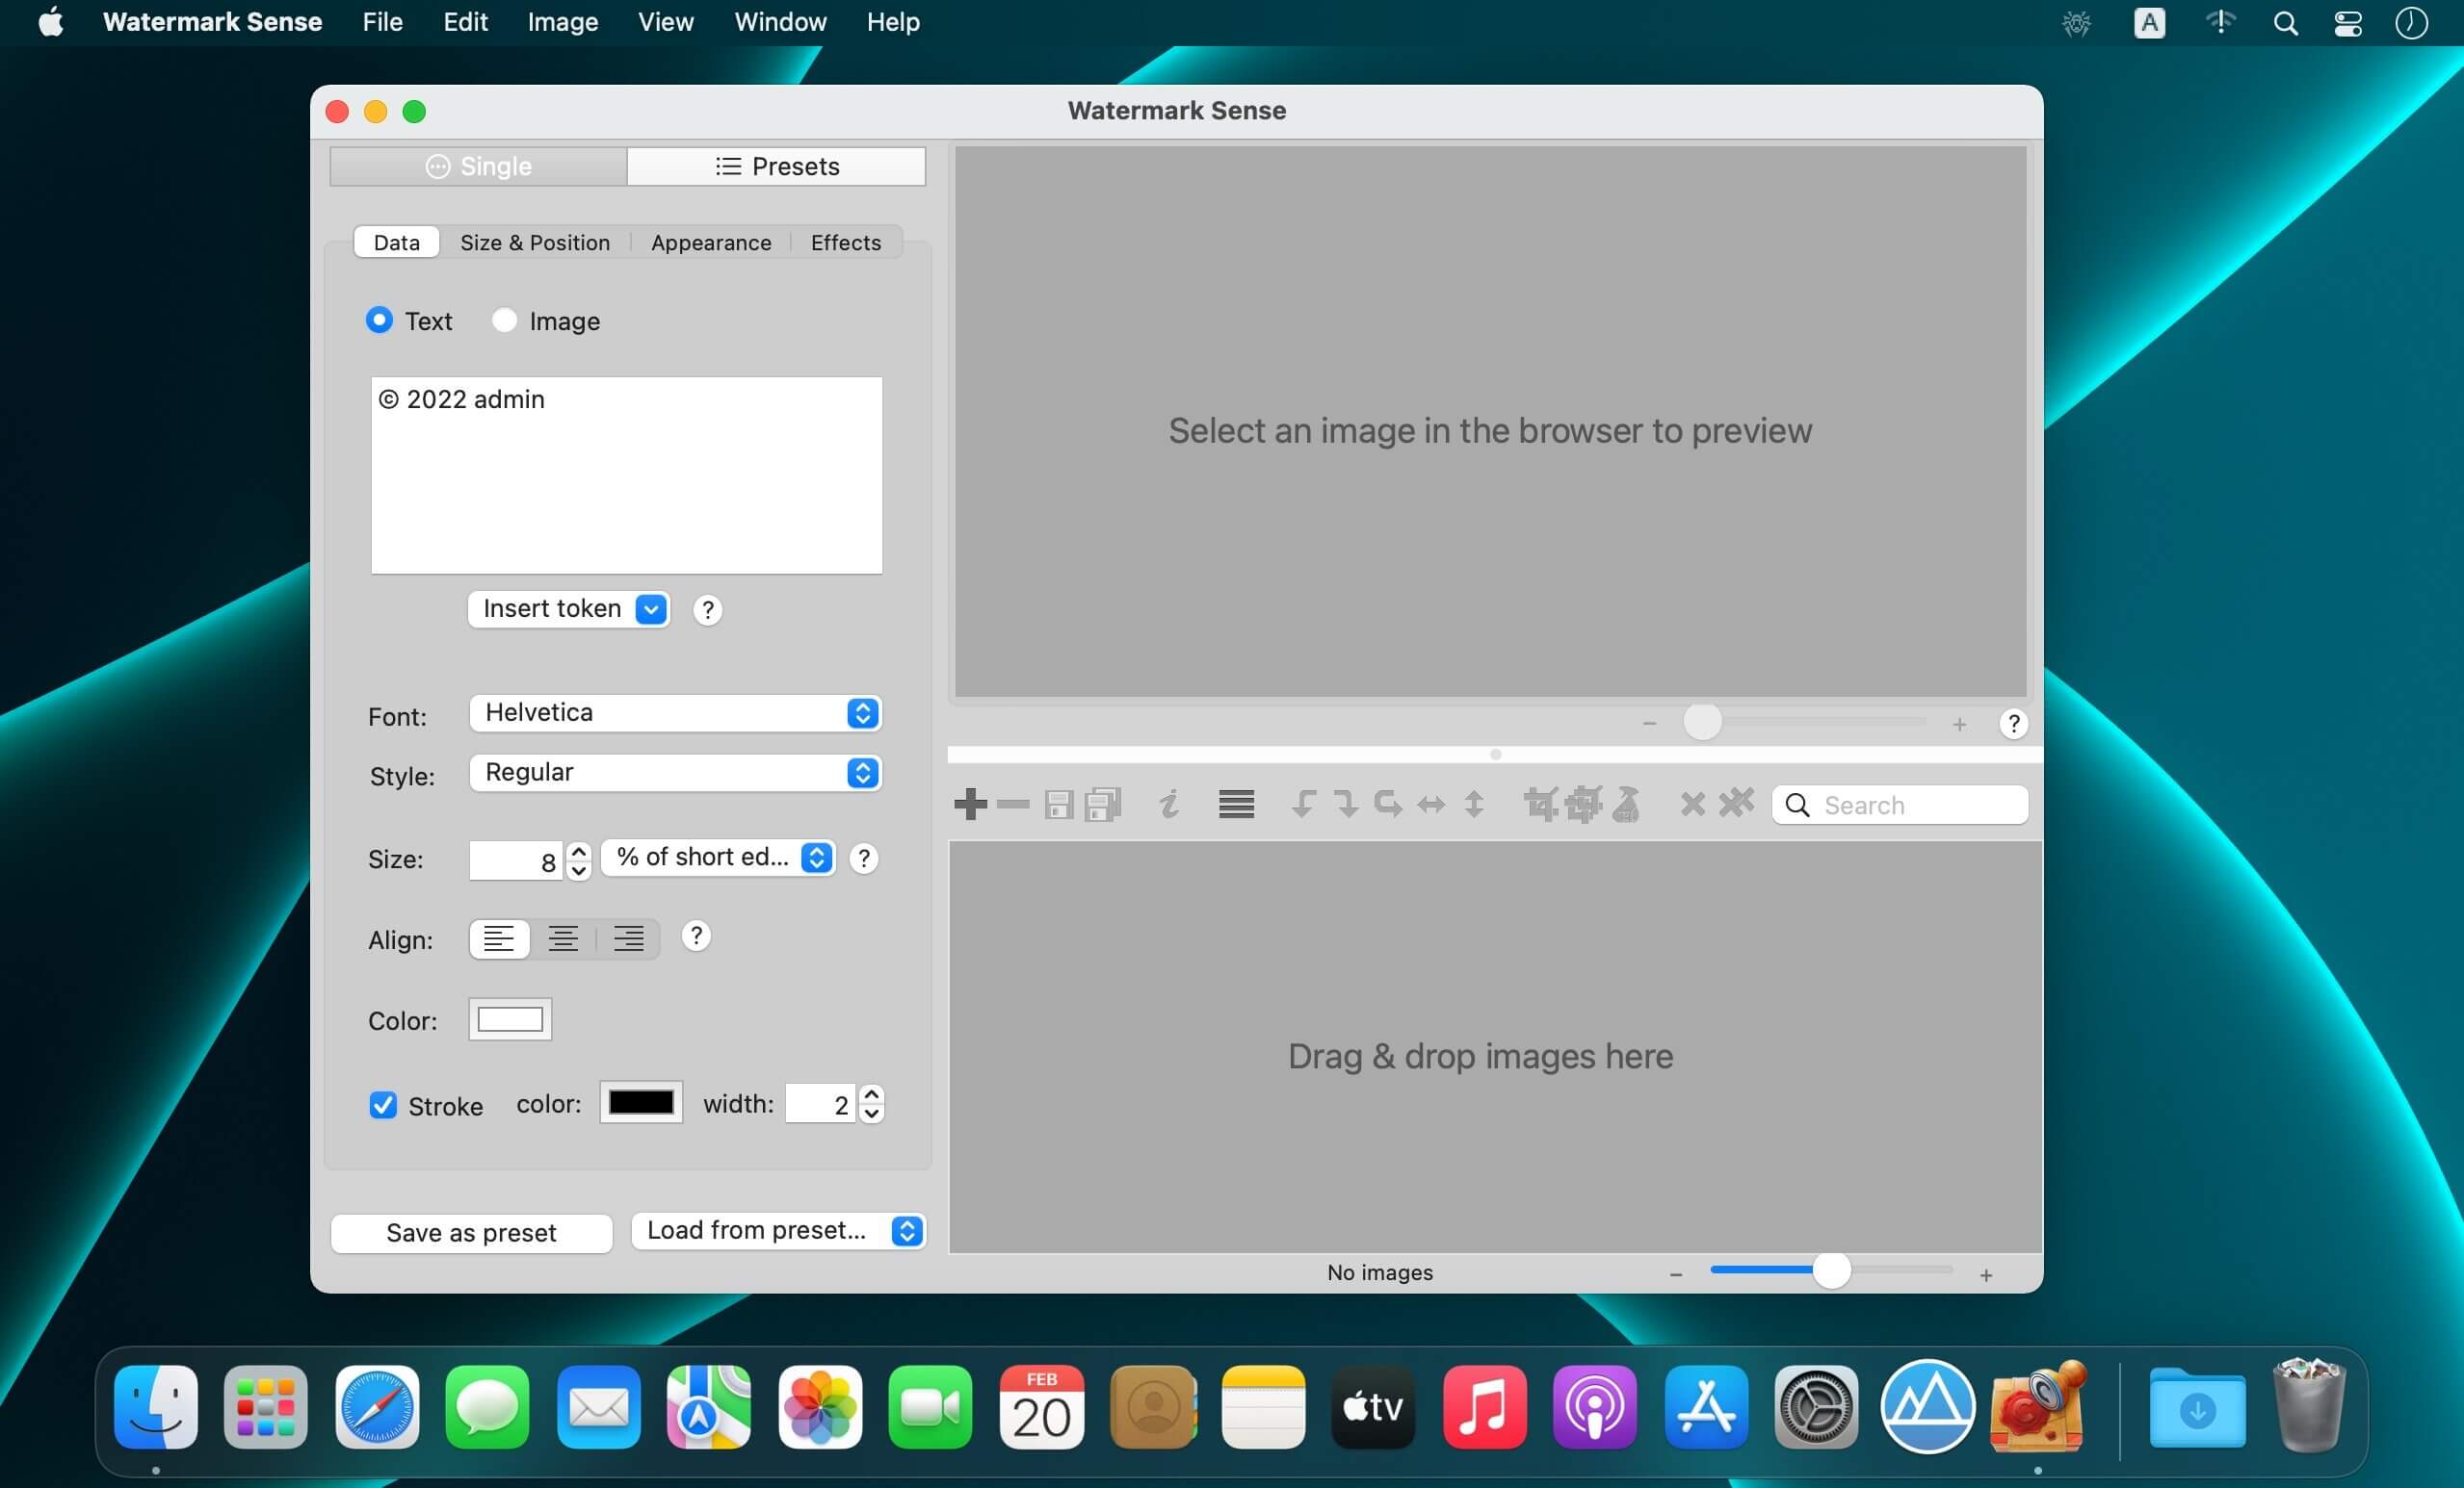Set text alignment to right
The width and height of the screenshot is (2464, 1488).
pos(628,938)
